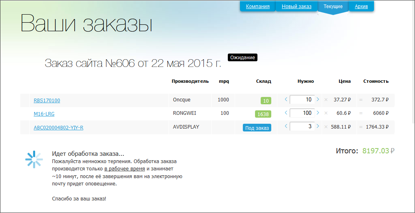The width and height of the screenshot is (415, 213).
Task: Increase quantity for ABC020004B02-YIY-R with right arrow
Action: point(318,126)
